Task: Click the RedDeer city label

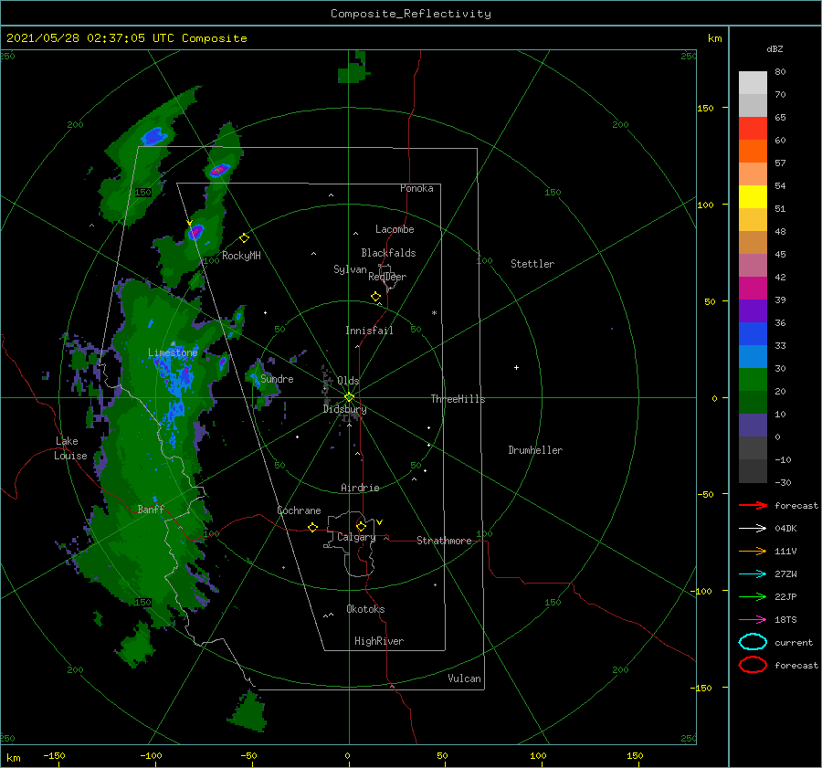Action: pyautogui.click(x=387, y=277)
